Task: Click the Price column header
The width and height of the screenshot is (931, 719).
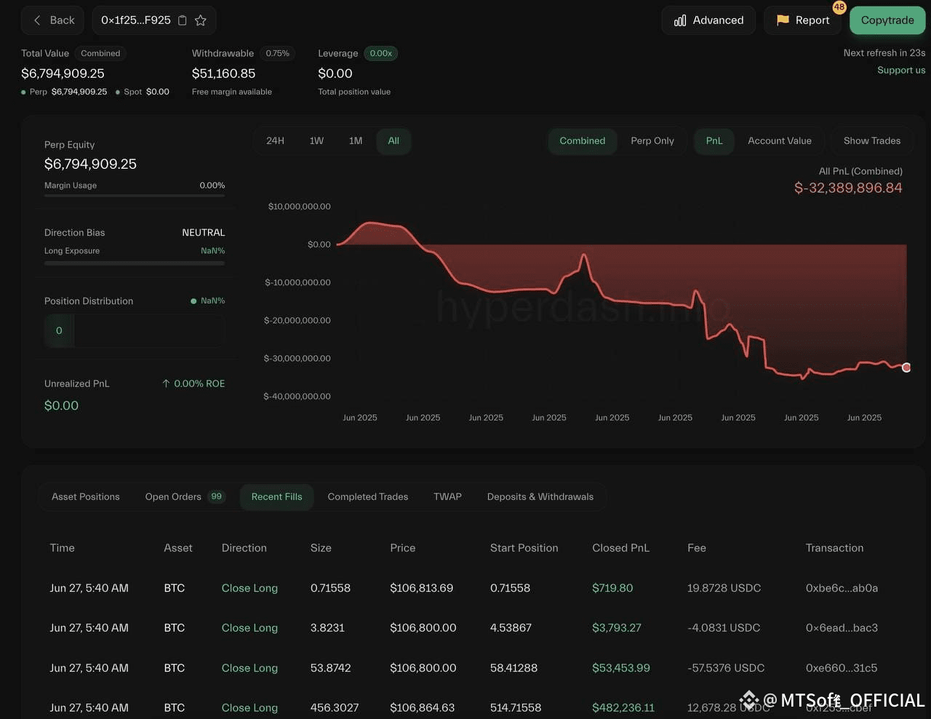Action: 402,548
